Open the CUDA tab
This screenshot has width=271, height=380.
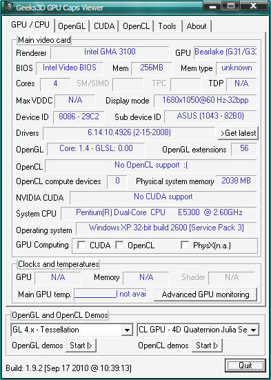click(x=104, y=26)
